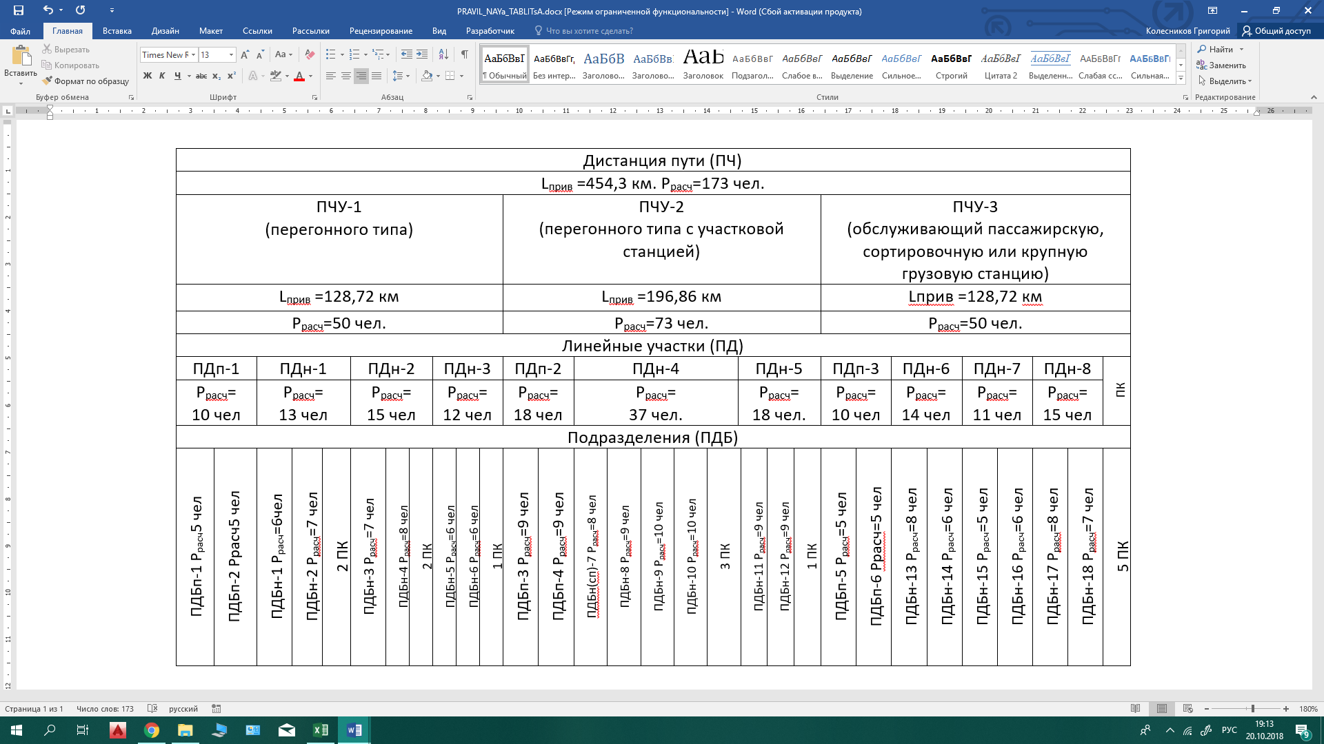Click Формат по образцу button

(x=86, y=81)
